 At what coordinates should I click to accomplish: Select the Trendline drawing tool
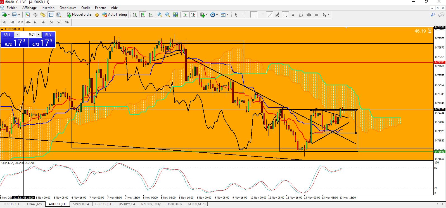pyautogui.click(x=269, y=15)
